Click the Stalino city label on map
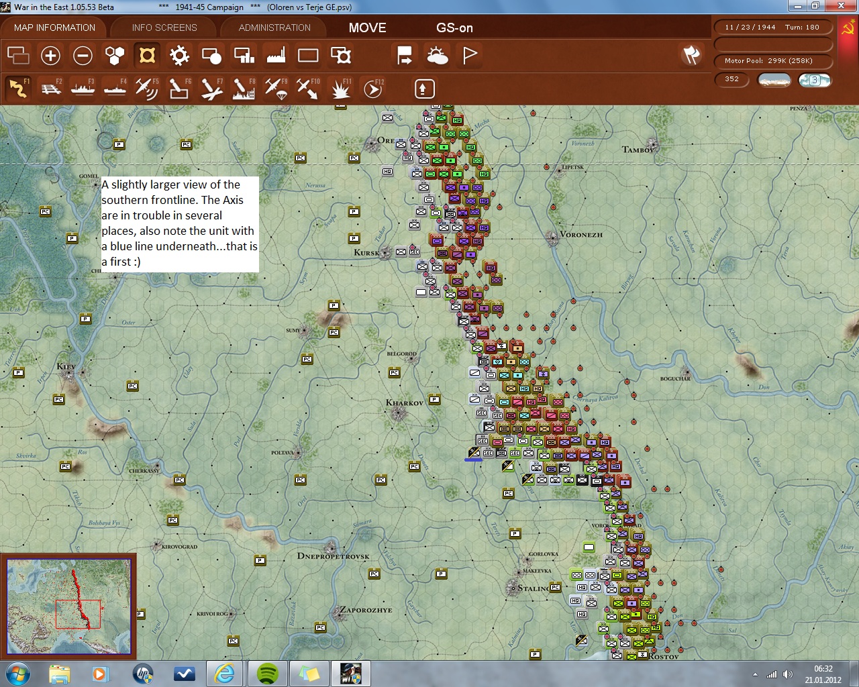Screen dimensions: 859x687 click(533, 588)
